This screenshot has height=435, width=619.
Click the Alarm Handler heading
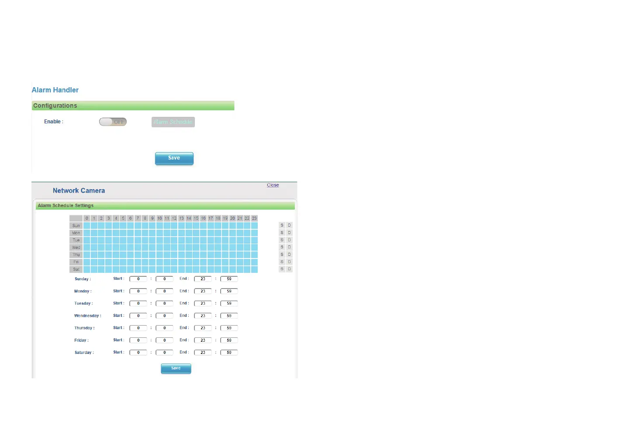pos(55,90)
